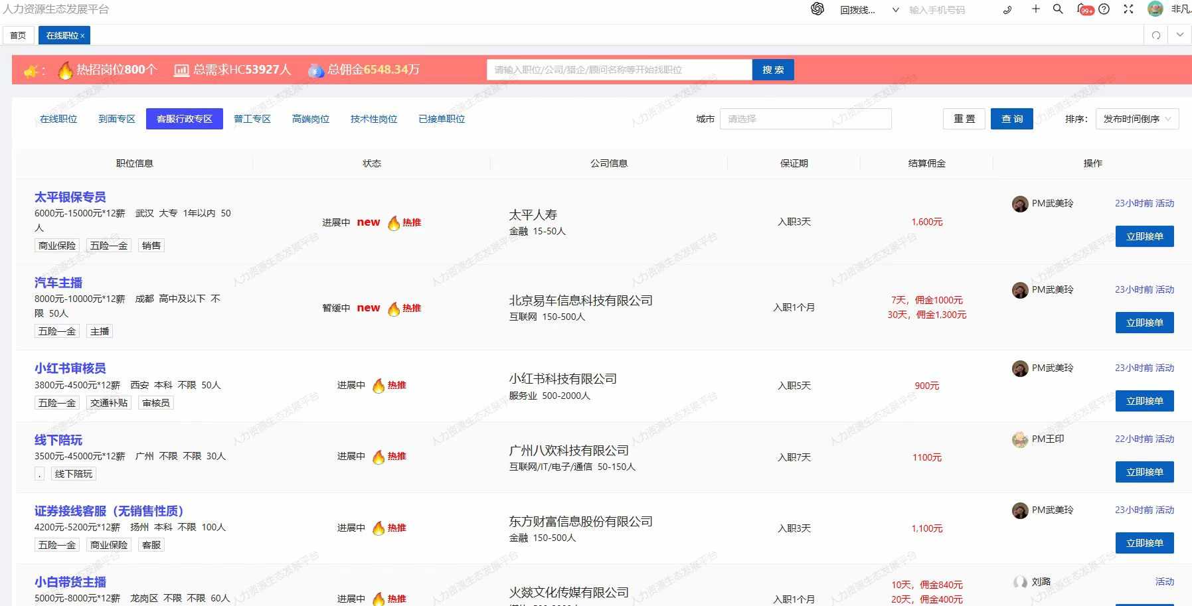Close the 在线职位 tab via its x
The height and width of the screenshot is (606, 1192).
(82, 36)
